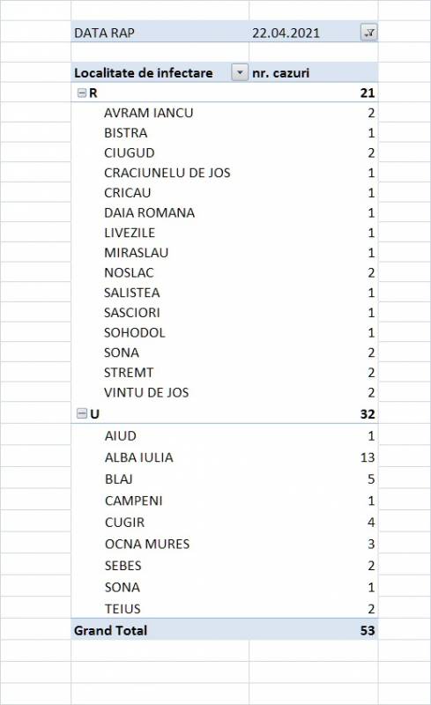Image resolution: width=431 pixels, height=705 pixels.
Task: Open the DATA RAP filter button
Action: pyautogui.click(x=369, y=33)
